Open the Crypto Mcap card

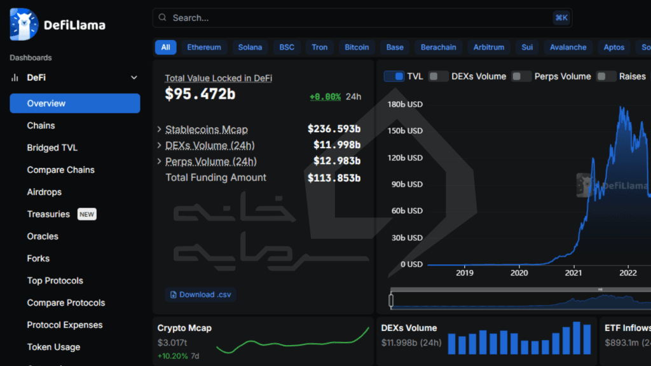263,341
